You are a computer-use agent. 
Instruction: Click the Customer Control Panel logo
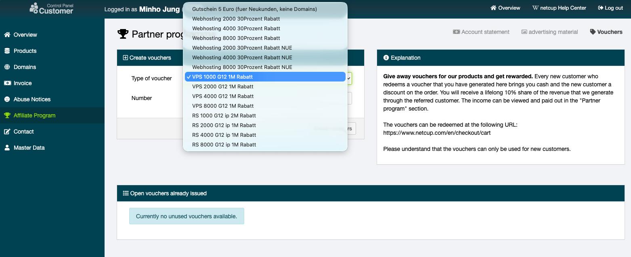51,8
